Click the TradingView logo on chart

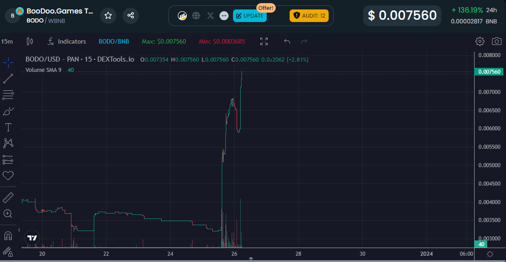(32, 238)
